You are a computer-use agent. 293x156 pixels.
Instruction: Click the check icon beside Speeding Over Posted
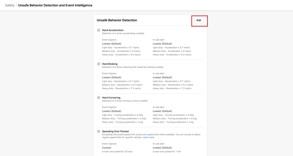[x=99, y=132]
